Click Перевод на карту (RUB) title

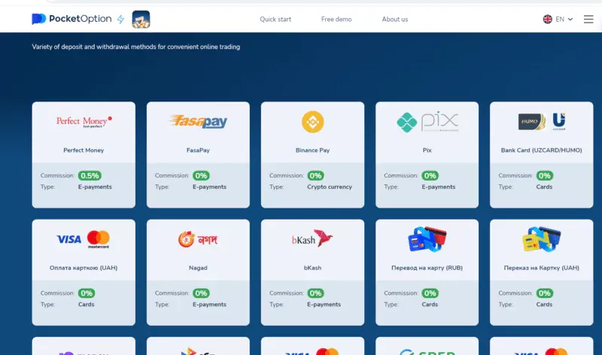pos(427,268)
